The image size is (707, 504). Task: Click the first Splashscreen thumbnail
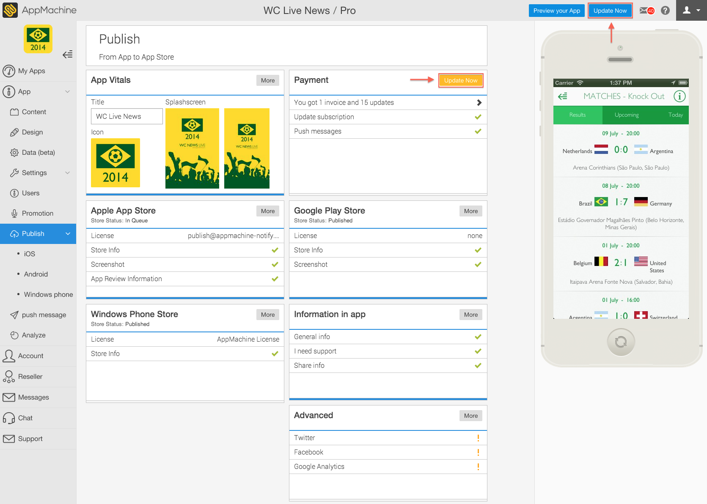coord(192,148)
